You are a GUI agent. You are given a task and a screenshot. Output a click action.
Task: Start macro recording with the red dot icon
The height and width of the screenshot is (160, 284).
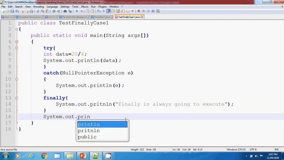point(139,11)
